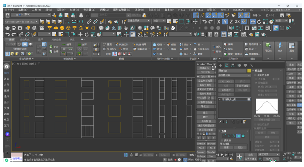Open the 修改器列表 modifier dropdown
This screenshot has height=167, width=304.
[x=234, y=76]
